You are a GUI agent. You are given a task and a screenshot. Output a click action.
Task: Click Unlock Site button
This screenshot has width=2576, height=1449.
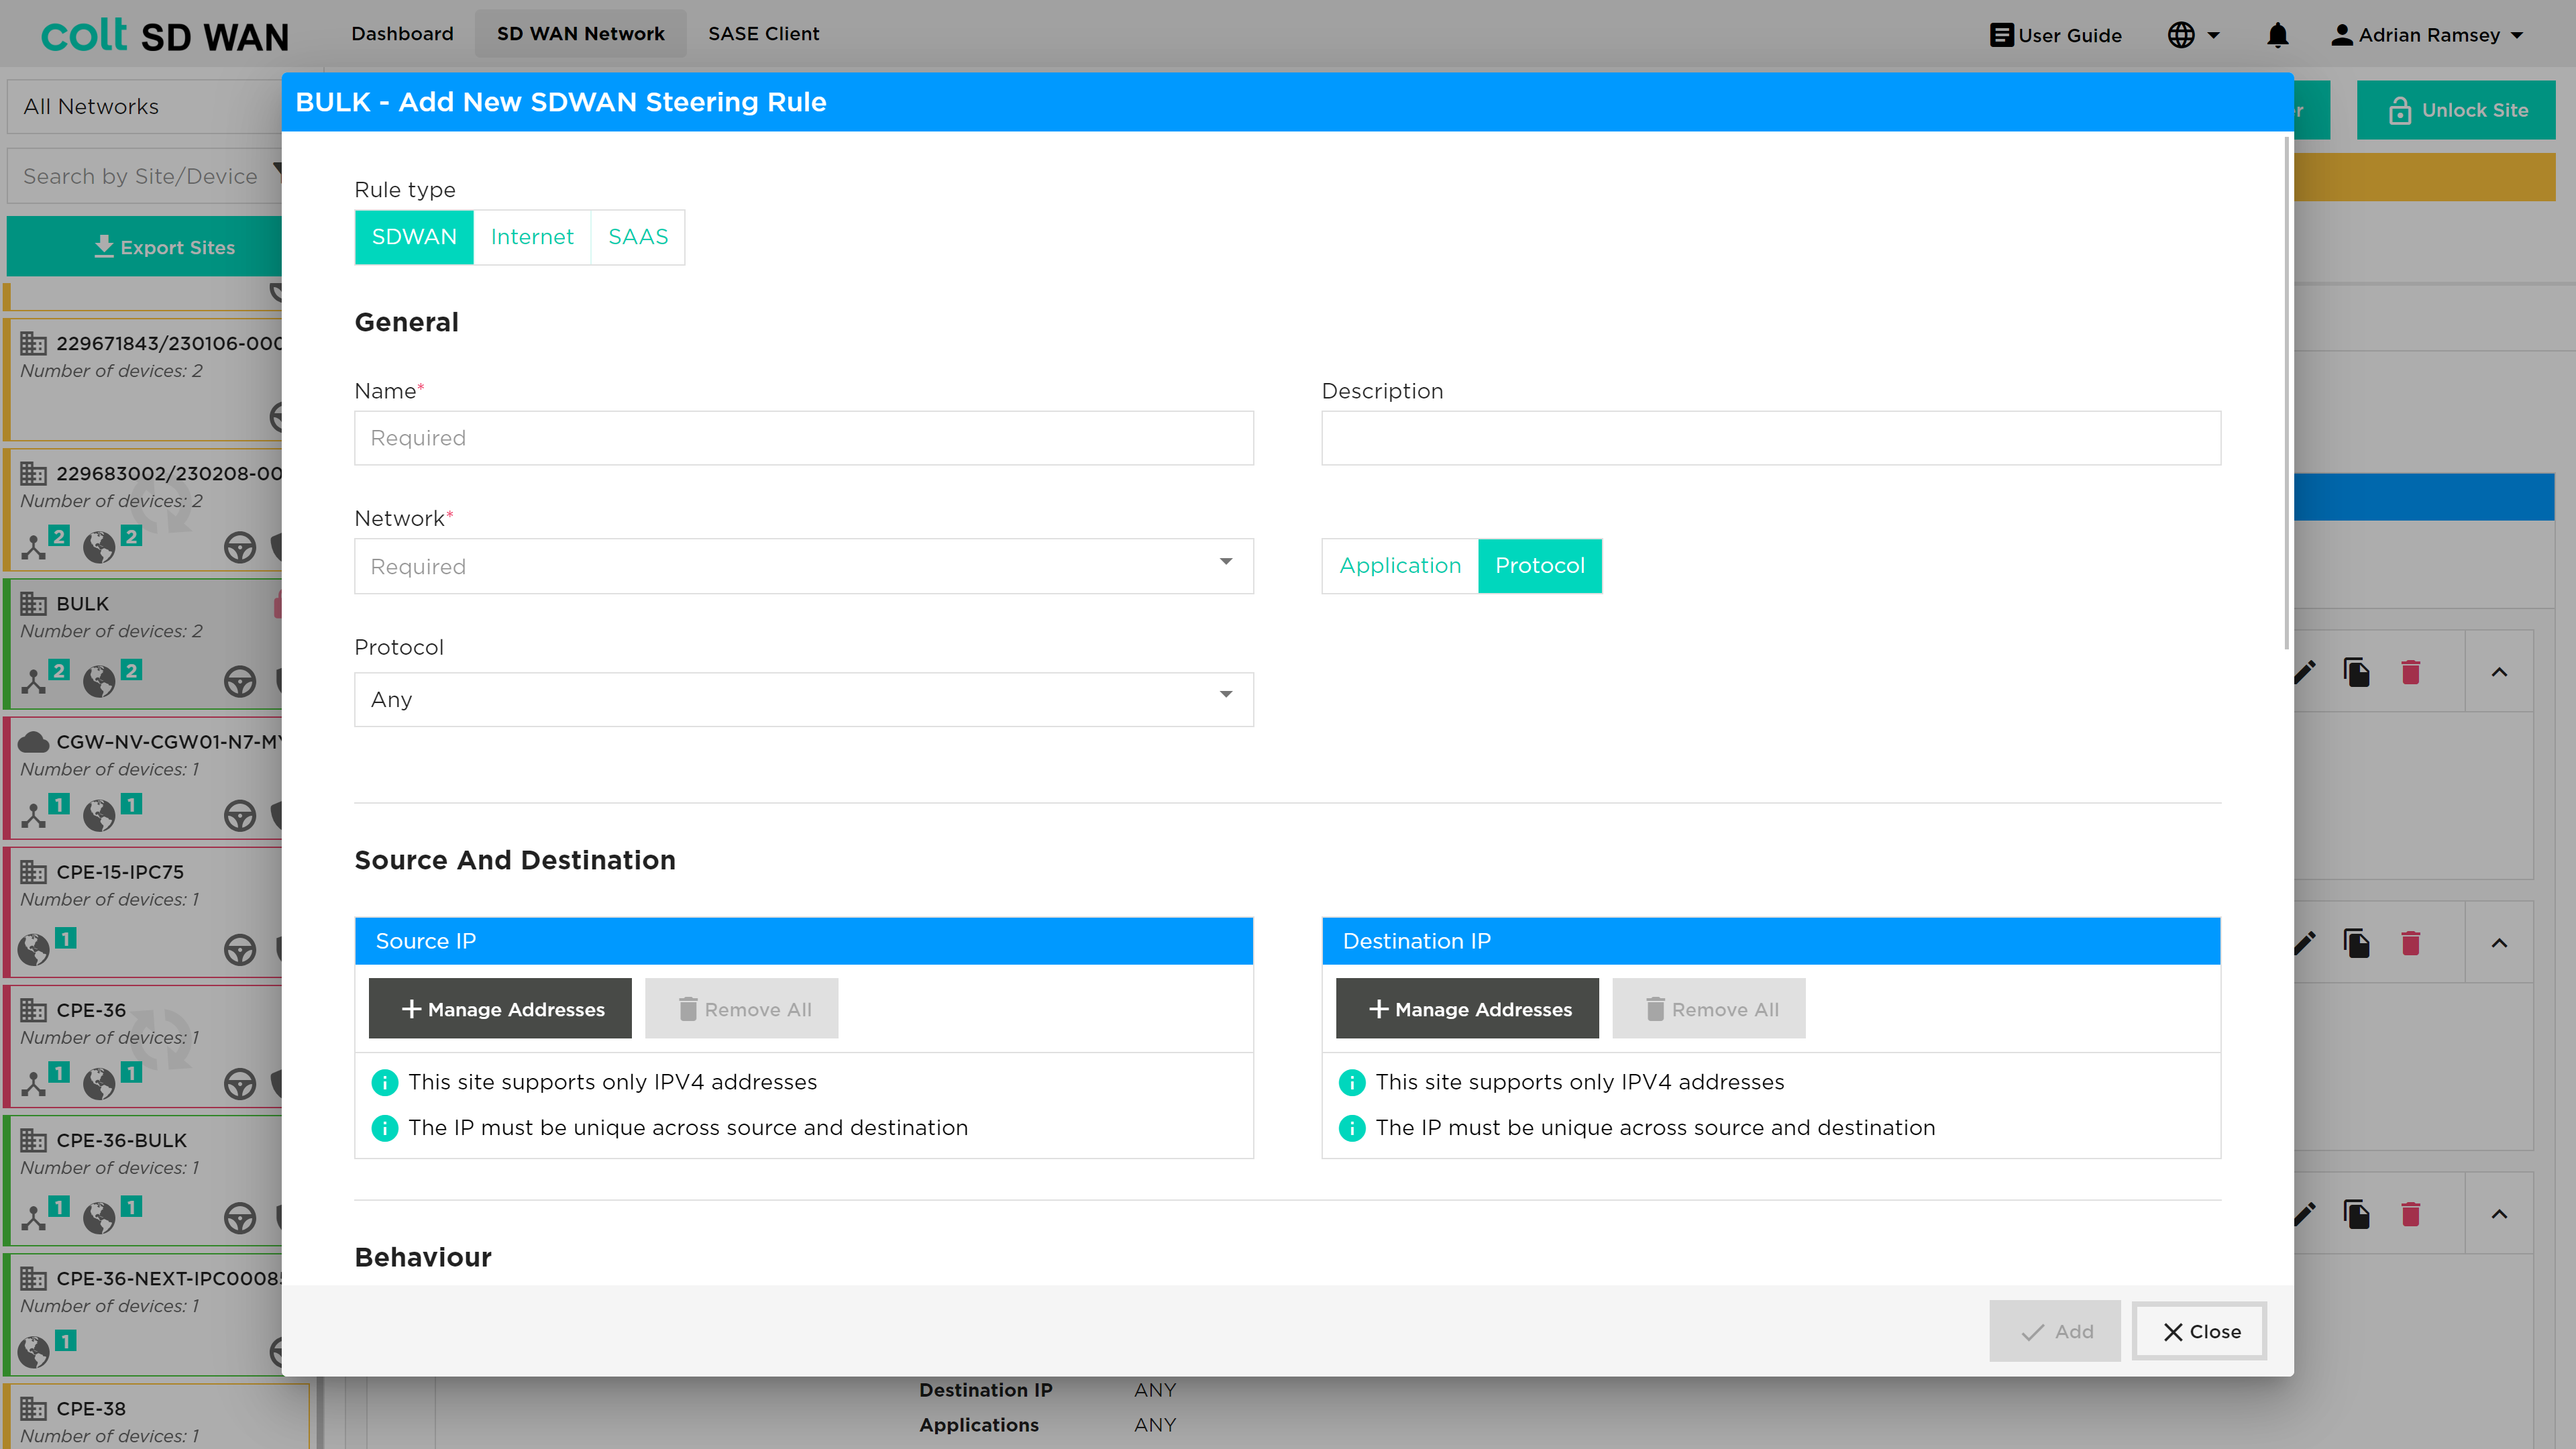(2456, 110)
